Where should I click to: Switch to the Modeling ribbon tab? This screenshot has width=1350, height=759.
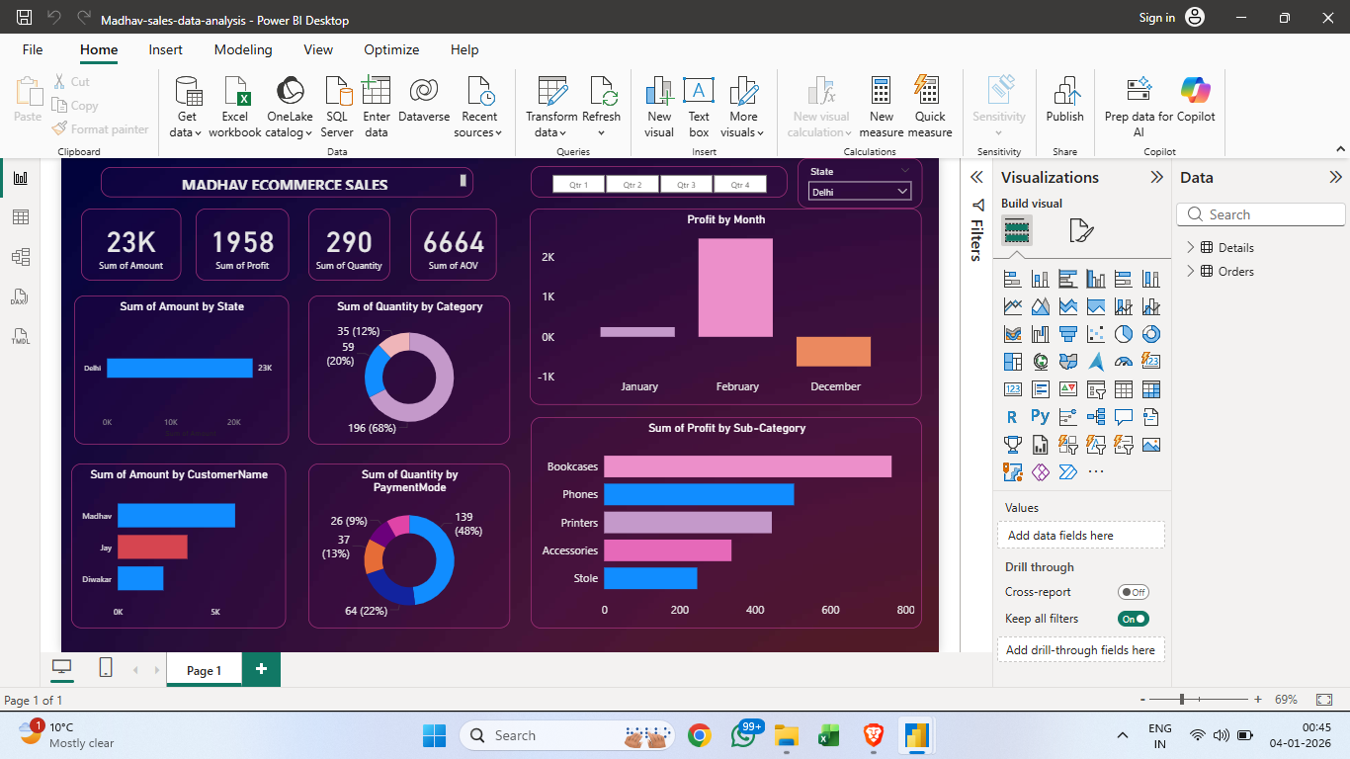tap(243, 49)
